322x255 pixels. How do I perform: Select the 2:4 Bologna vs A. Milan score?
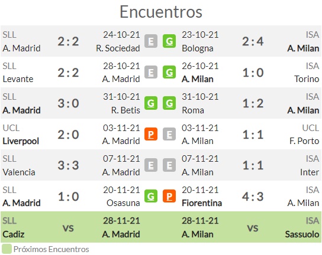(253, 41)
